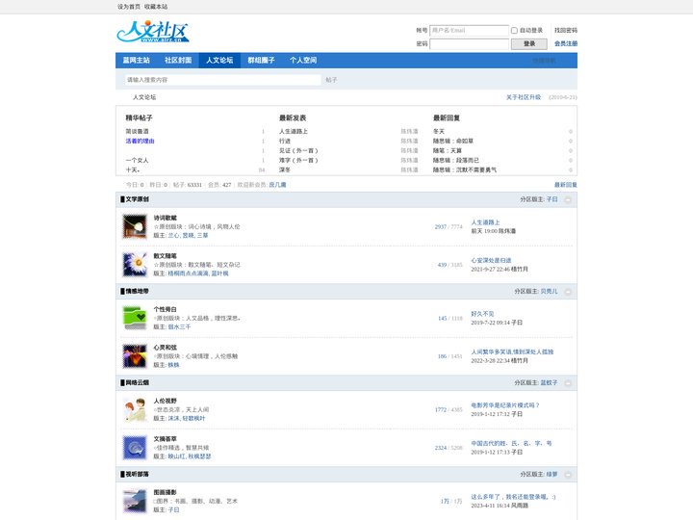Click the 人文社区 site logo
693x520 pixels.
[x=153, y=32]
